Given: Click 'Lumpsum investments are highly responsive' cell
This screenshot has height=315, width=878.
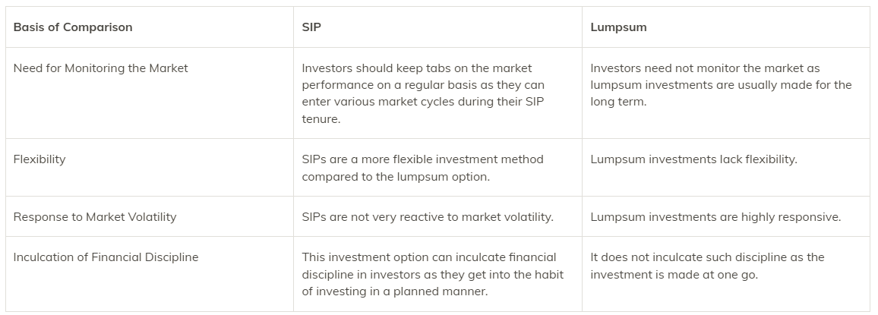Looking at the screenshot, I should point(715,217).
